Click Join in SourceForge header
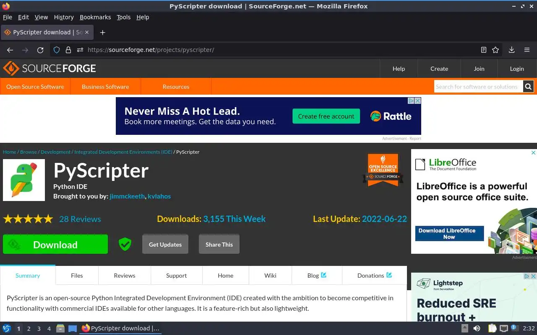The image size is (537, 335). (x=479, y=69)
